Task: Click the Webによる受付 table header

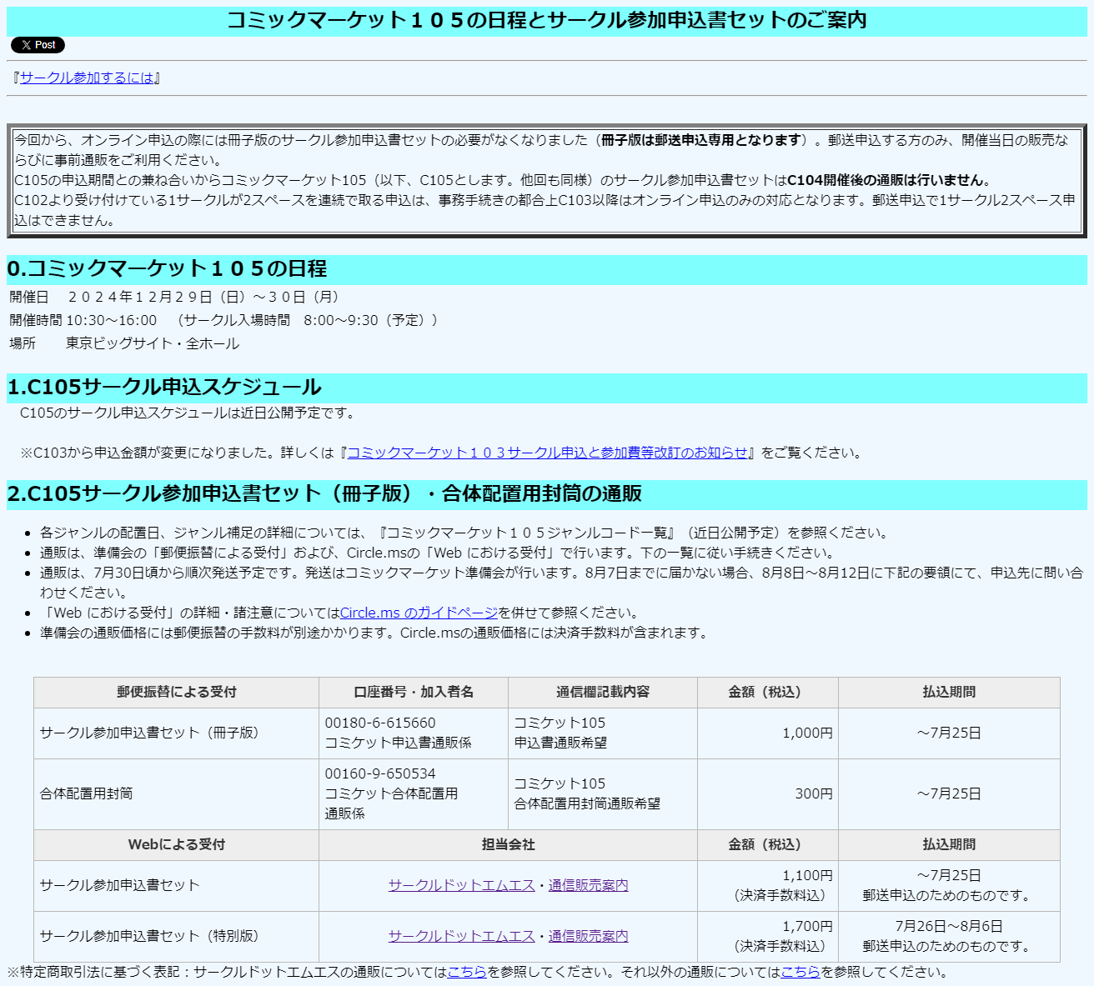Action: pos(176,844)
